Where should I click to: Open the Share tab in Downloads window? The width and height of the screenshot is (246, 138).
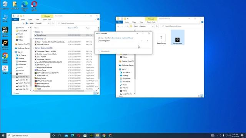coord(30,19)
